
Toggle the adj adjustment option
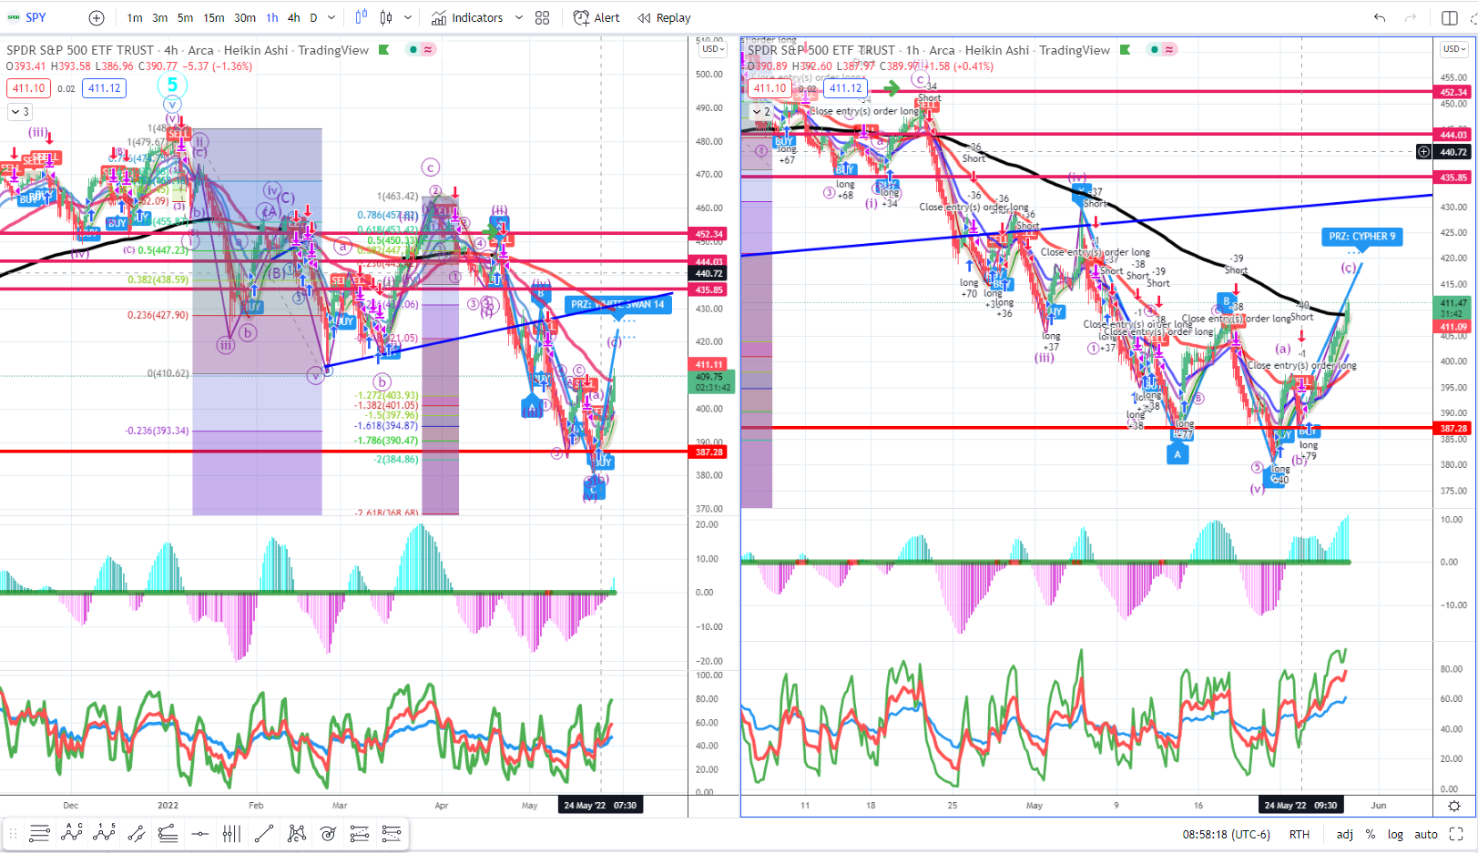(1345, 834)
